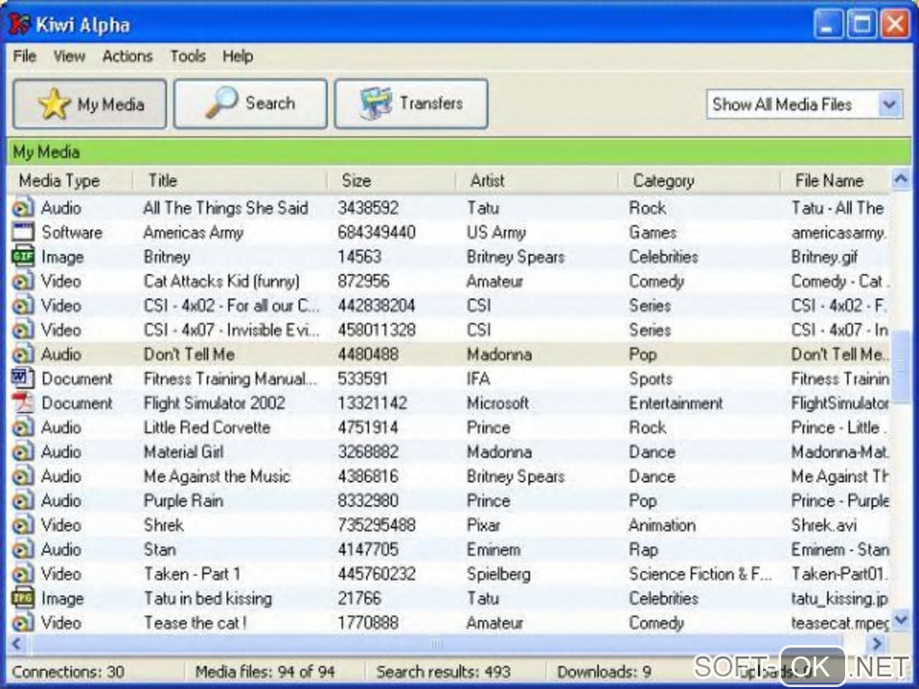Click the vertical scrollbar up arrow
This screenshot has height=689, width=919.
[900, 179]
